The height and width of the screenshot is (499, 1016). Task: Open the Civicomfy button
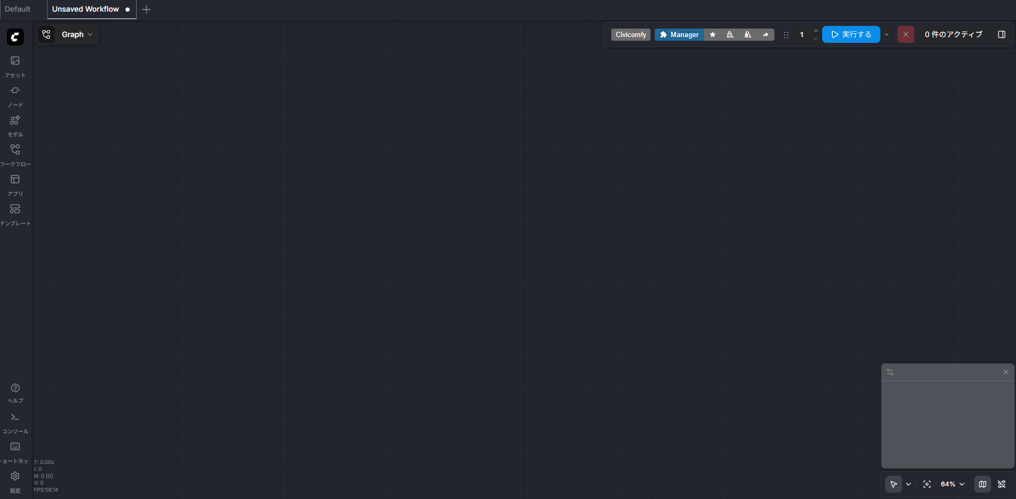pos(630,34)
